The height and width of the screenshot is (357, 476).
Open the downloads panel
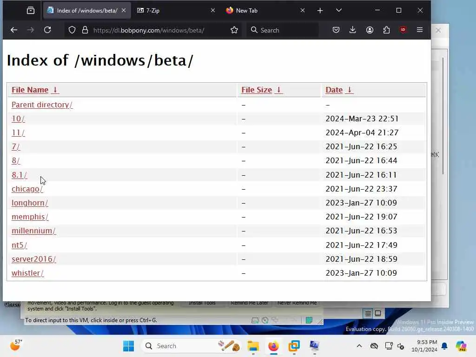tap(353, 30)
